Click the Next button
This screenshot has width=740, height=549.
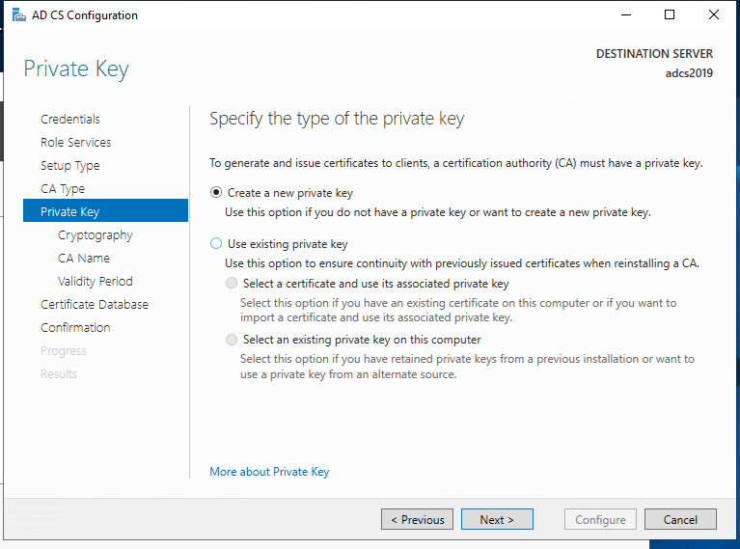(496, 520)
